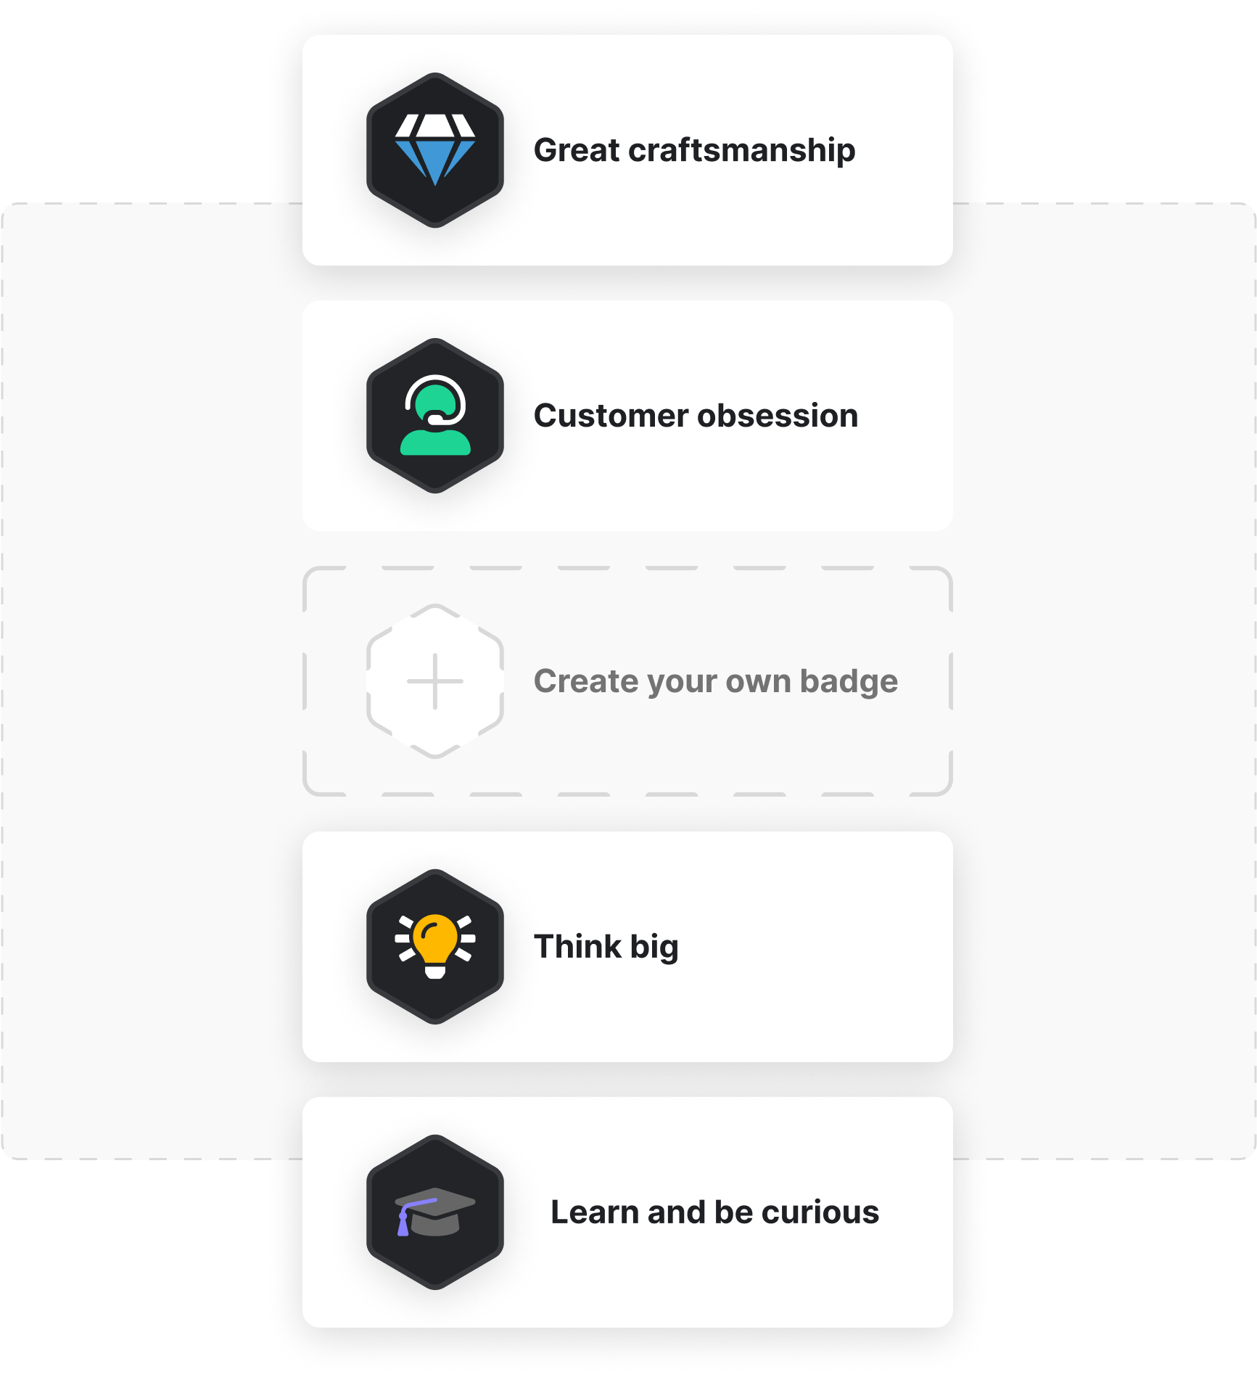Open the Customer obsession card
Viewport: 1257px width, 1380px height.
(x=627, y=416)
